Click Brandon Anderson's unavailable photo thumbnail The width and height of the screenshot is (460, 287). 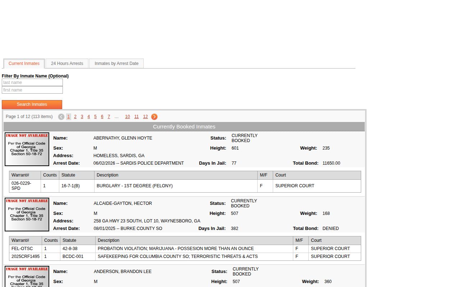(x=27, y=276)
